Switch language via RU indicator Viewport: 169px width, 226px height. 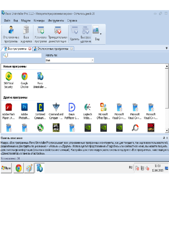130,168
